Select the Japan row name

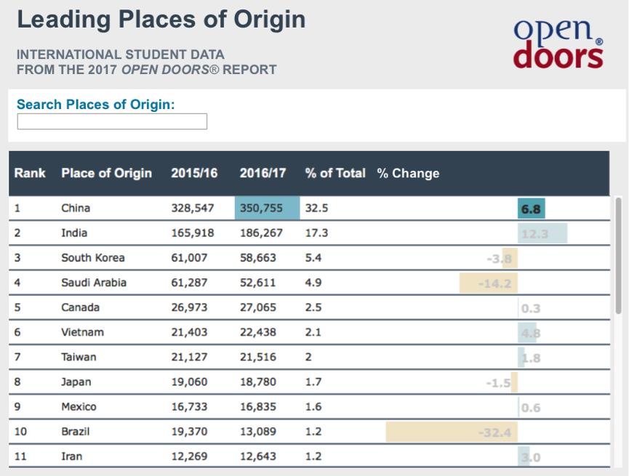pos(76,382)
